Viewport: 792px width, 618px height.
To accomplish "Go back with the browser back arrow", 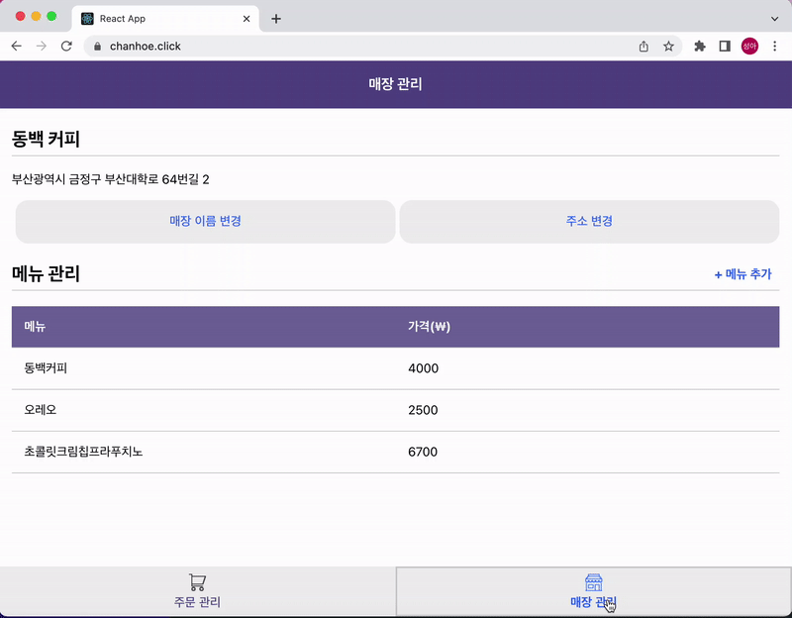I will [16, 46].
